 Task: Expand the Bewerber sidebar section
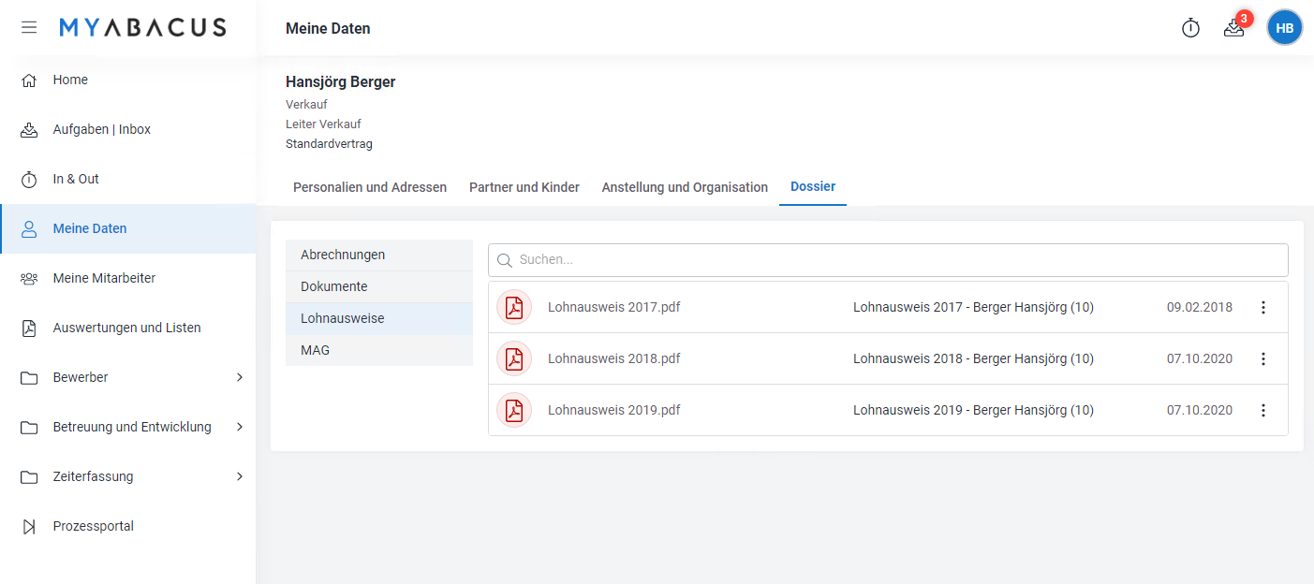coord(239,377)
